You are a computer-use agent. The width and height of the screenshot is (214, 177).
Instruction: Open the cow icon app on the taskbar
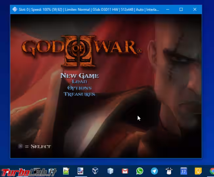(169, 171)
